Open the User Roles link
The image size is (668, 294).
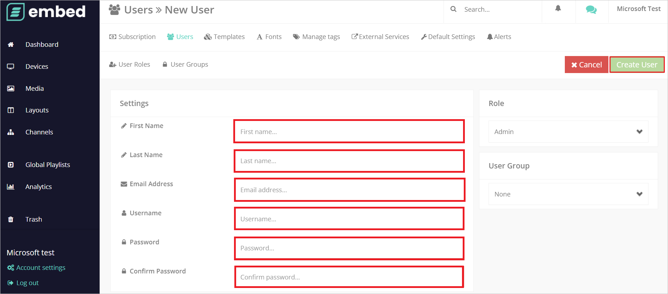(x=129, y=65)
